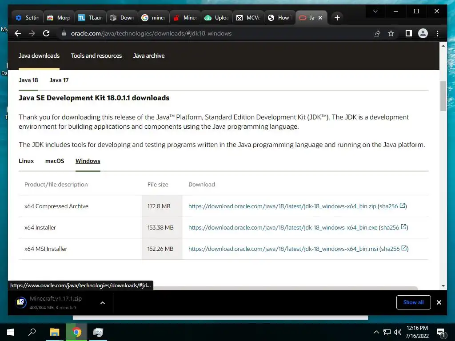Switch to the How To tab
Screen dimensions: 455x341
point(280,18)
